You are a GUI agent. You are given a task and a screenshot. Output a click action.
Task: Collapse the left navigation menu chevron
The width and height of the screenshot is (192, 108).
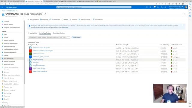24,19
